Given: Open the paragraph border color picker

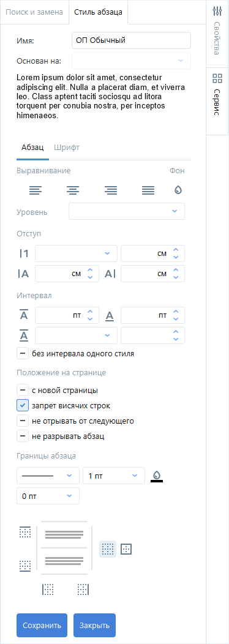Looking at the screenshot, I should (x=157, y=476).
